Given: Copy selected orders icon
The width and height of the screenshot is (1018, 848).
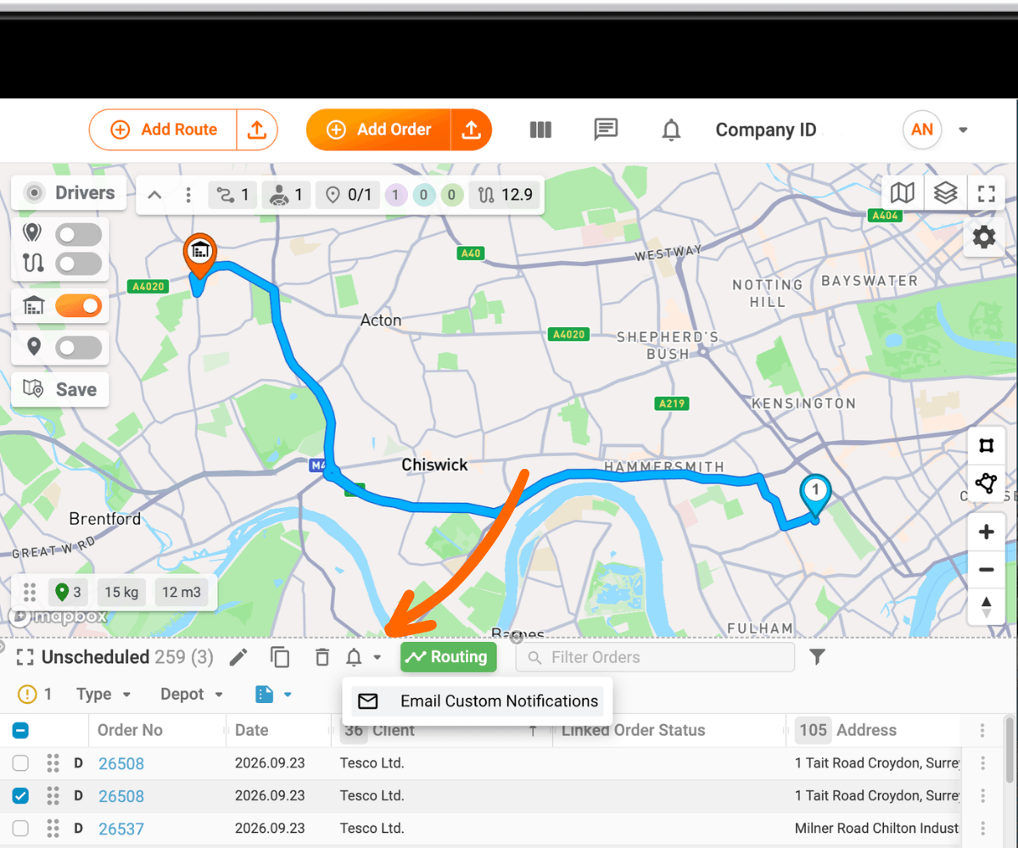Looking at the screenshot, I should [280, 657].
